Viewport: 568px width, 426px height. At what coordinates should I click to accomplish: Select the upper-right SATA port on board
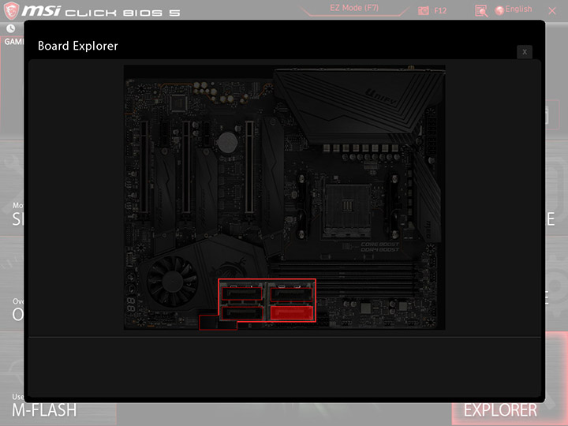292,294
